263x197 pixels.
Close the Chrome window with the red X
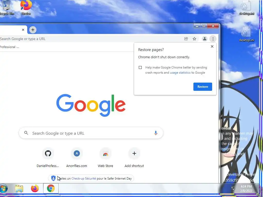(x=213, y=26)
